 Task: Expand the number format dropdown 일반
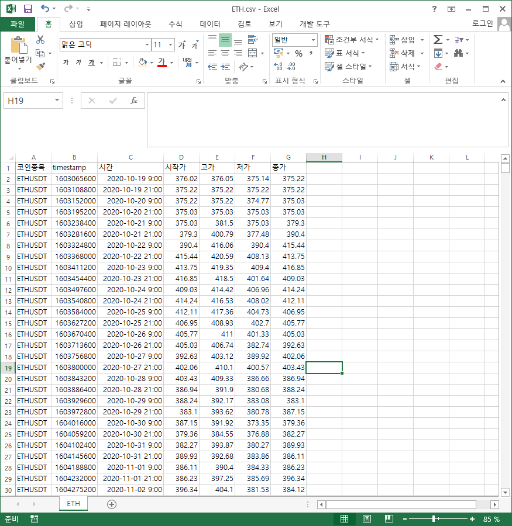(313, 40)
